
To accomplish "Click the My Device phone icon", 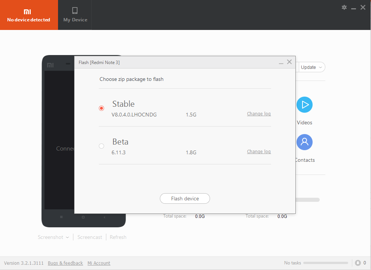I will [75, 10].
